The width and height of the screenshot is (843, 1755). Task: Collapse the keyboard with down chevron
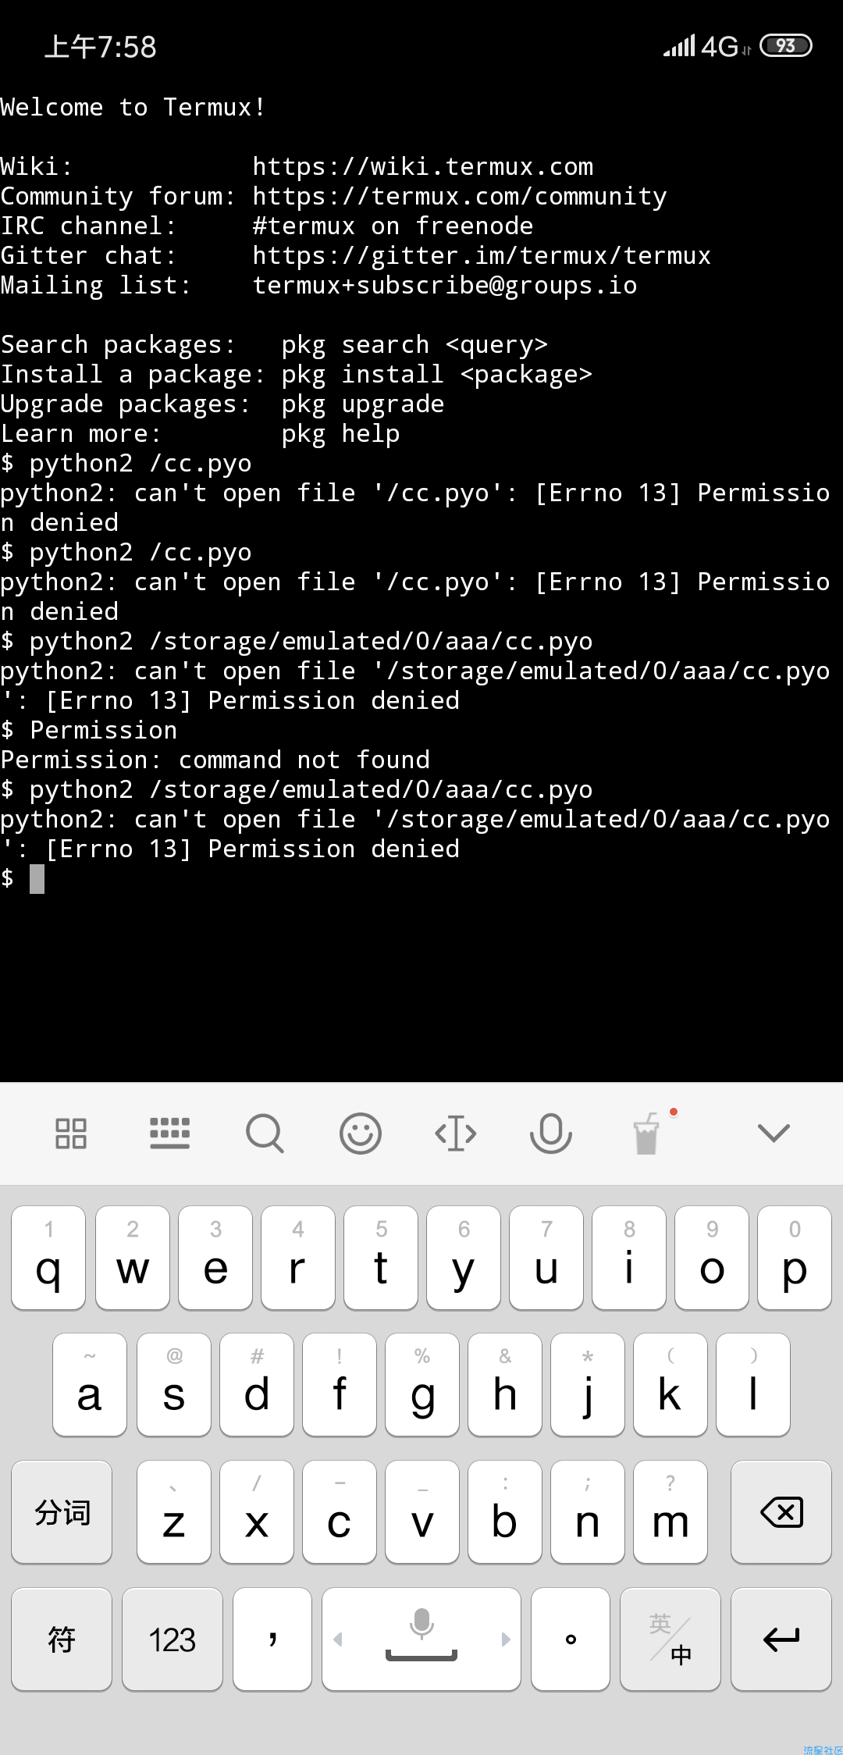[774, 1133]
